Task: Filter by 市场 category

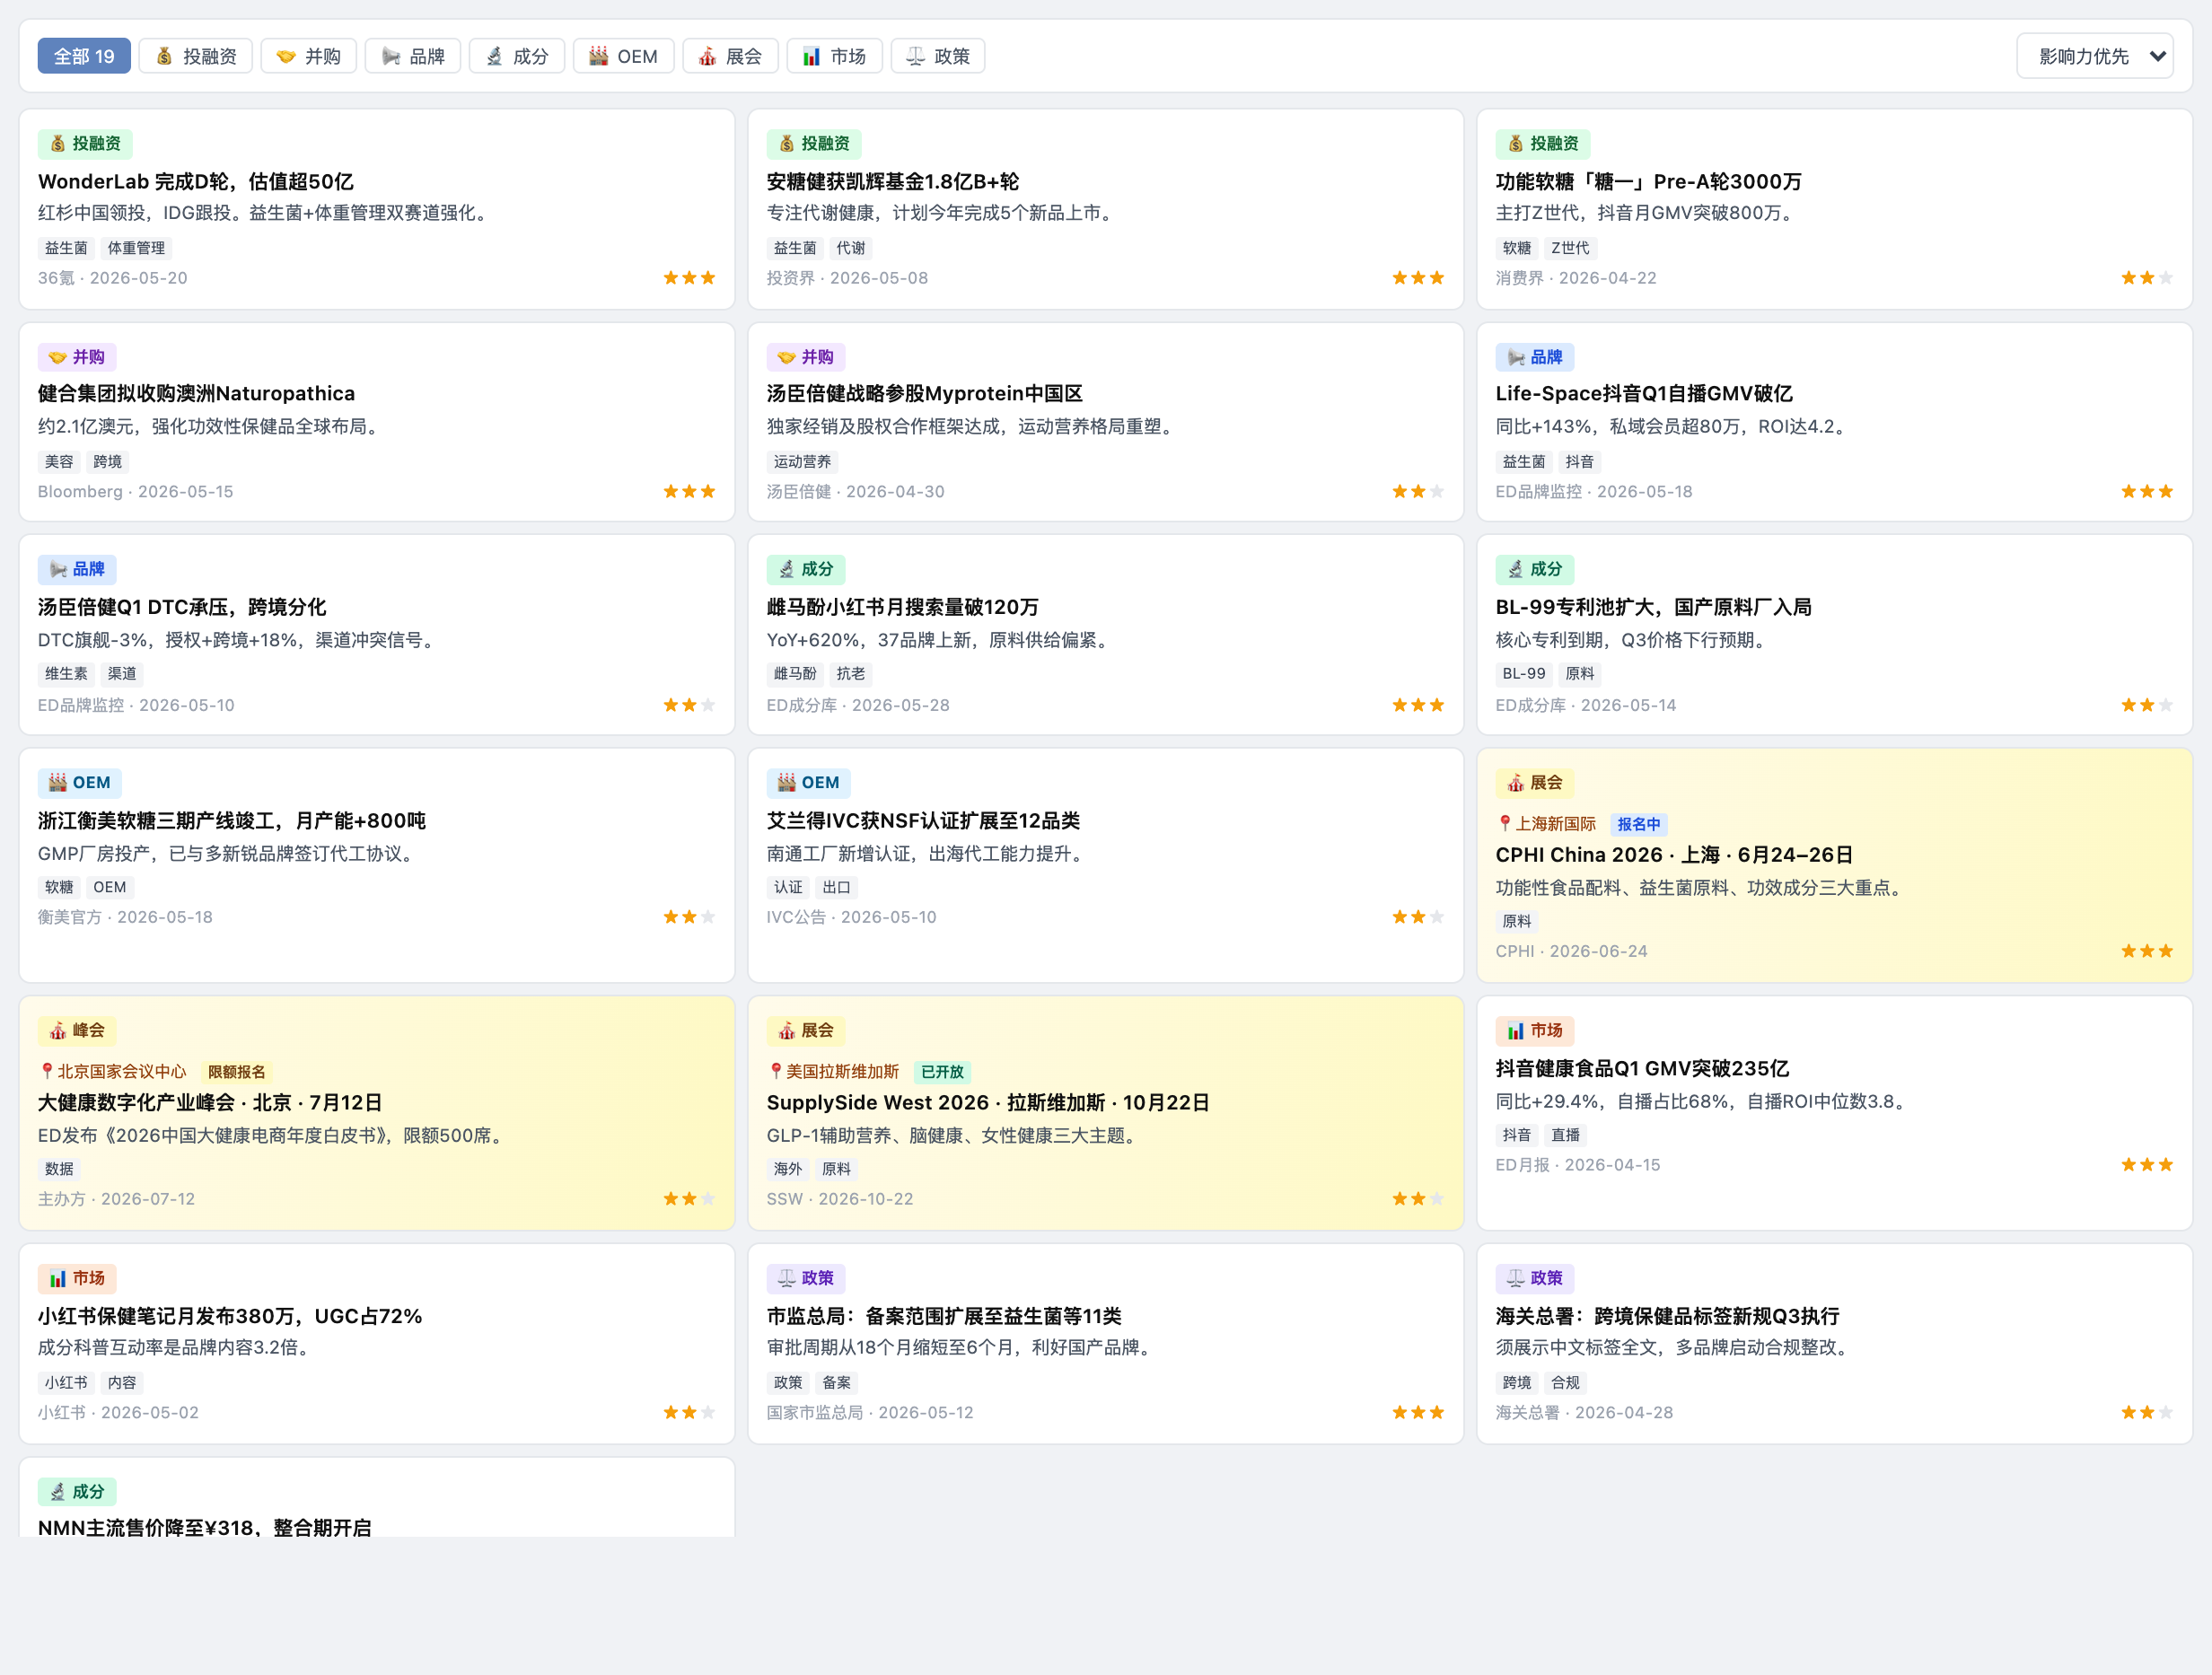Action: pos(835,56)
